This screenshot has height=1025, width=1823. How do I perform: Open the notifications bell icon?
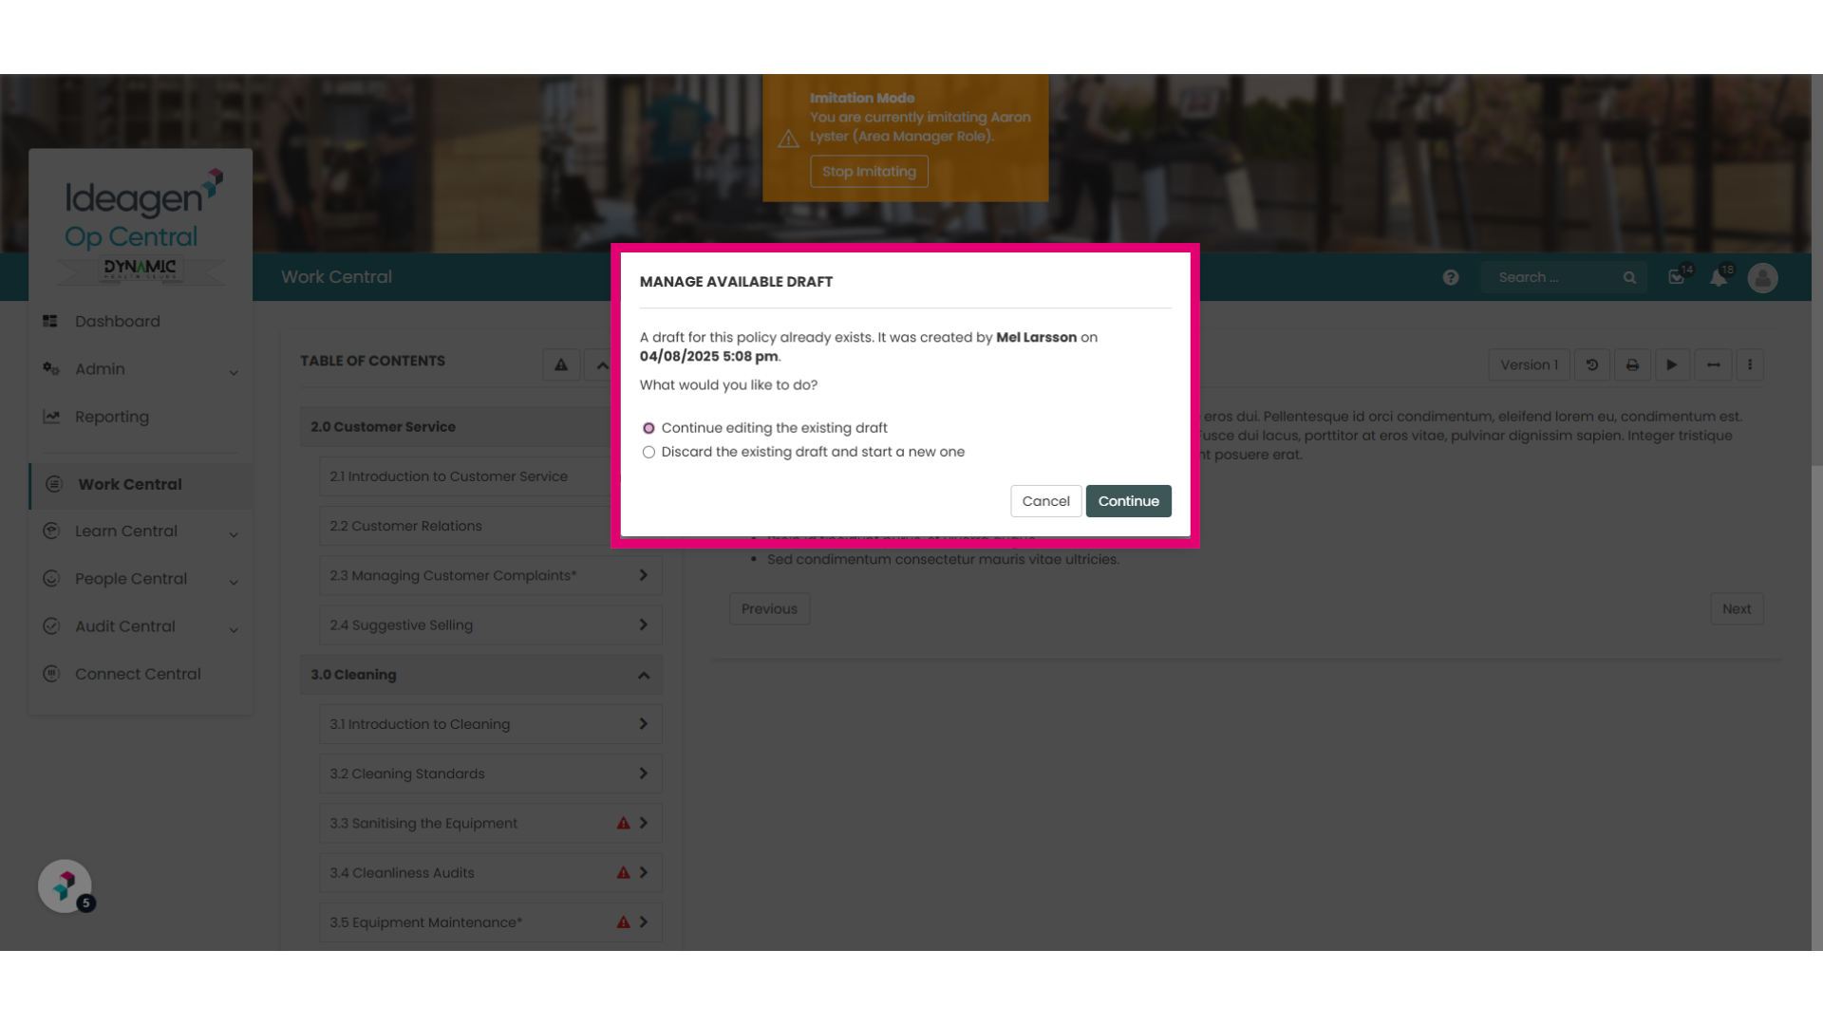tap(1720, 277)
